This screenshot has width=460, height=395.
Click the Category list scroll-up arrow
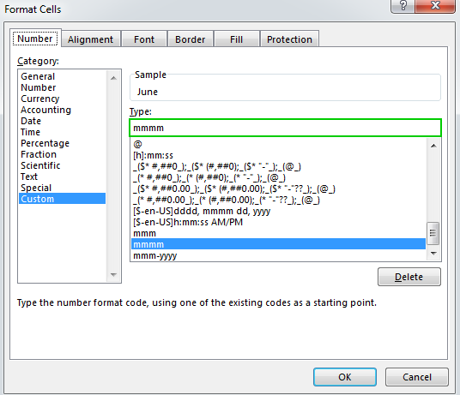(113, 78)
